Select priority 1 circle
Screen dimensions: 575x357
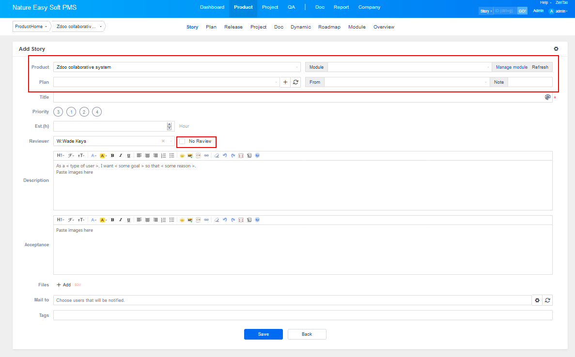pos(71,112)
